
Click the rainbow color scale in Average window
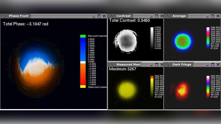208,38
